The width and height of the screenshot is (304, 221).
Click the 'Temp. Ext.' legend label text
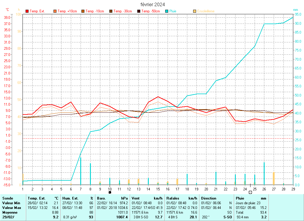[x=37, y=11]
